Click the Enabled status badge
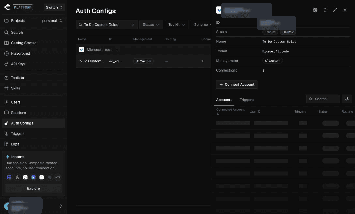 point(270,32)
